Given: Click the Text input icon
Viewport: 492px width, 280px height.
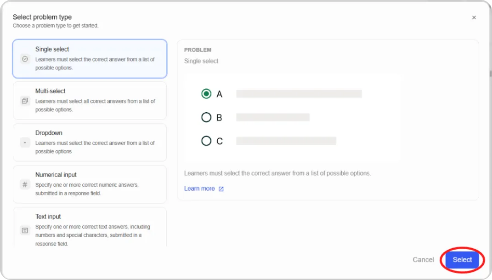Looking at the screenshot, I should point(25,230).
